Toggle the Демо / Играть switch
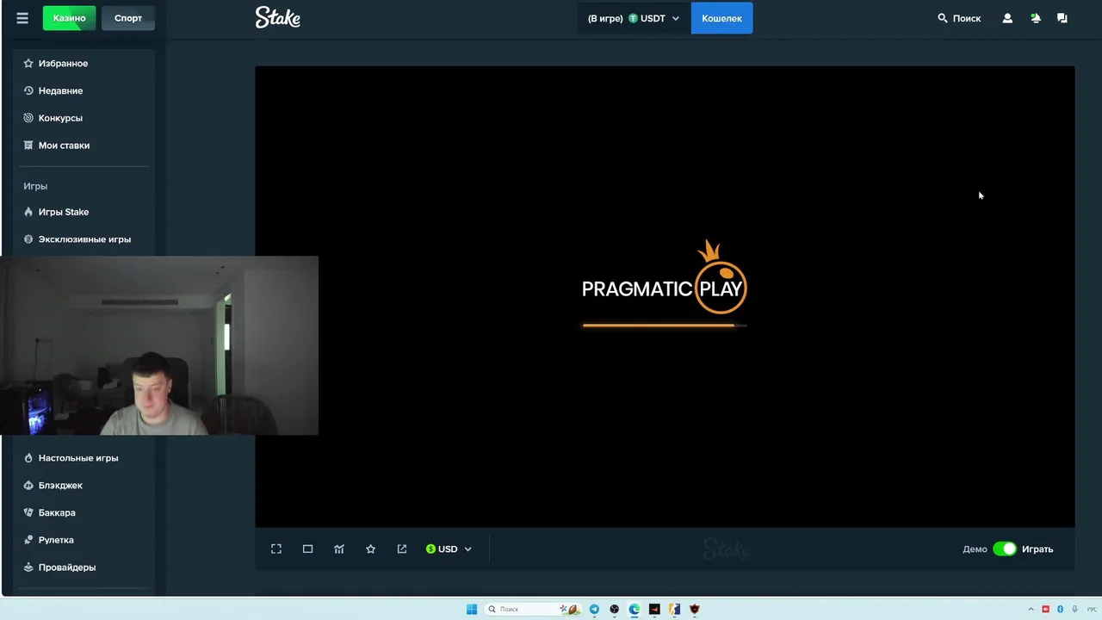 coord(1005,549)
